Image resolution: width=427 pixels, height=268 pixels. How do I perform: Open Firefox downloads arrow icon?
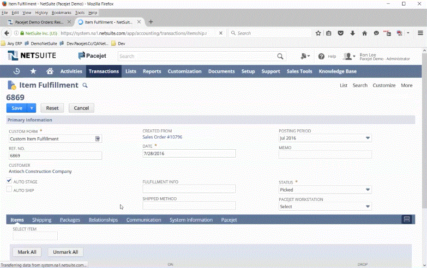(x=352, y=33)
